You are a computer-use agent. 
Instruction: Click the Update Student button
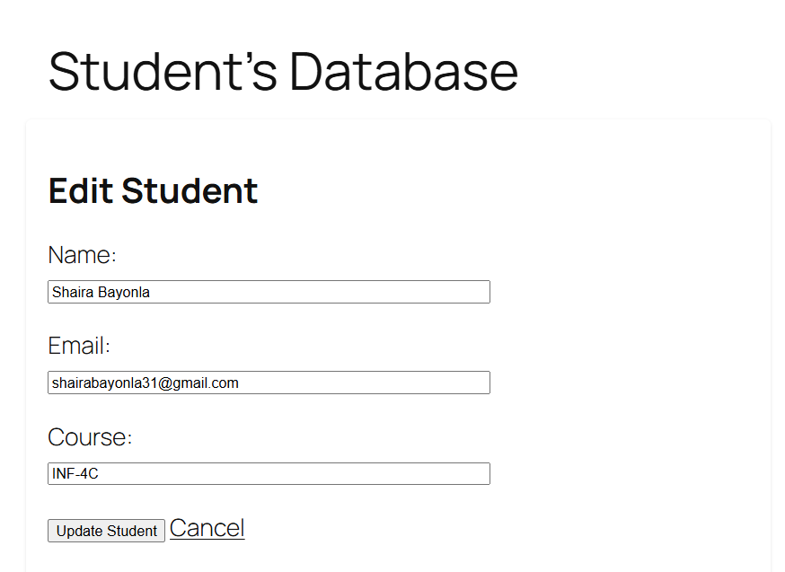106,531
